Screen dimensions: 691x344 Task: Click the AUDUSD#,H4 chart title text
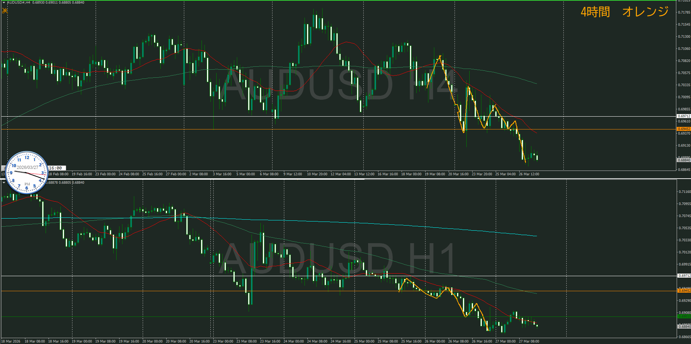[19, 3]
